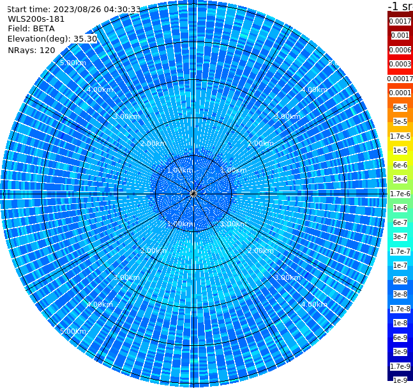Click the polar plot origin where radial lines meet
The width and height of the screenshot is (413, 388).
pyautogui.click(x=193, y=194)
